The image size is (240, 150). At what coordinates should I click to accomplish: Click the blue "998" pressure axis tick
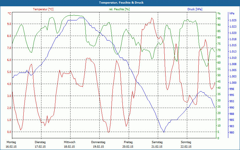pyautogui.click(x=232, y=89)
